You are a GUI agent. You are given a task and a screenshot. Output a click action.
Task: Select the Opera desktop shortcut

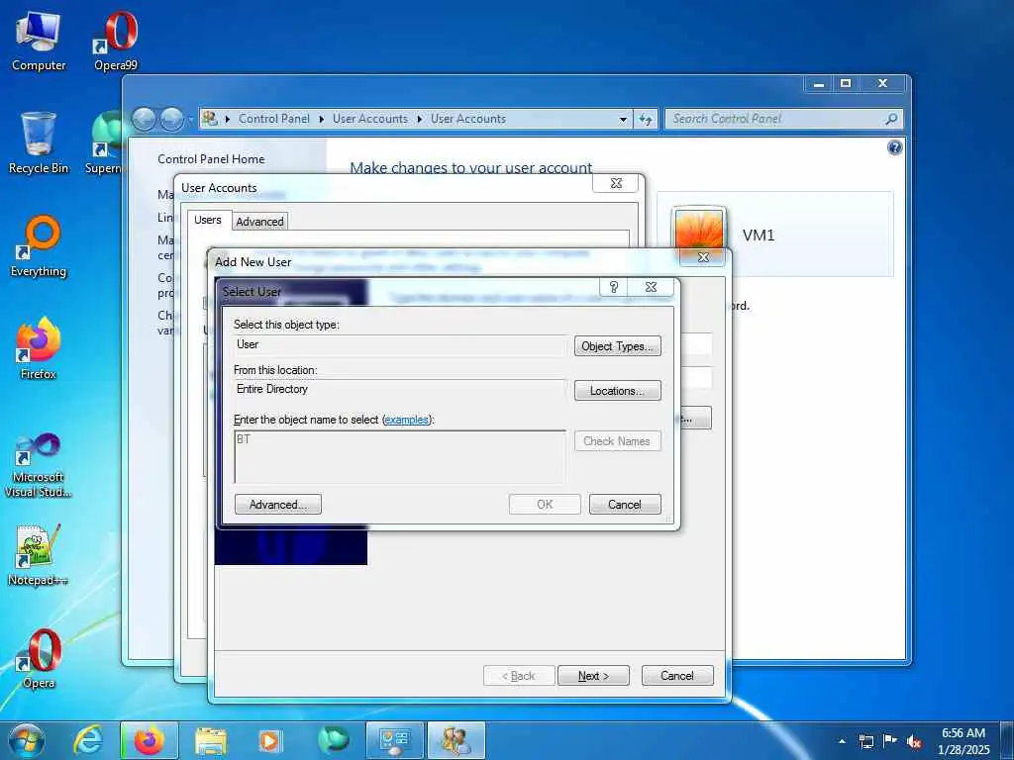pyautogui.click(x=39, y=658)
